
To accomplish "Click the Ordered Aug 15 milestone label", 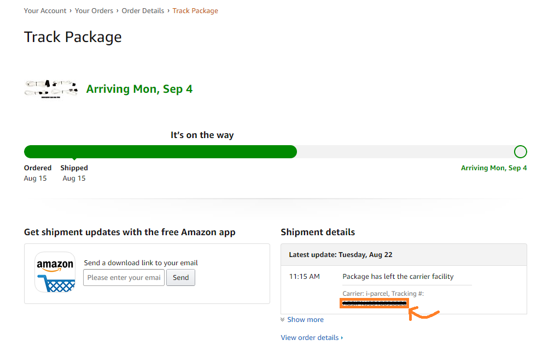I will click(x=38, y=173).
